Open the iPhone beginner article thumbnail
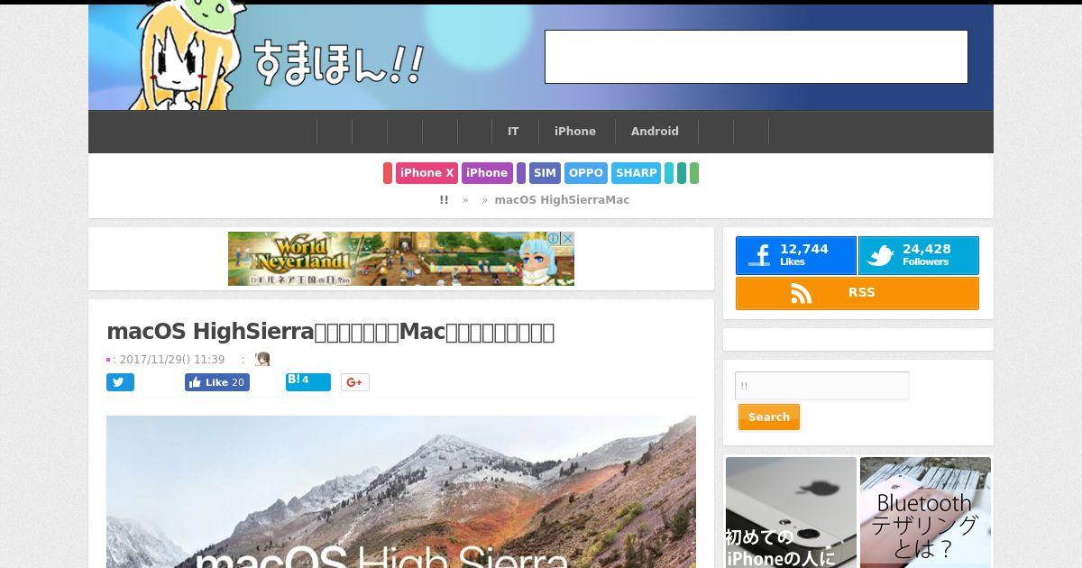The width and height of the screenshot is (1082, 568). coord(791,512)
